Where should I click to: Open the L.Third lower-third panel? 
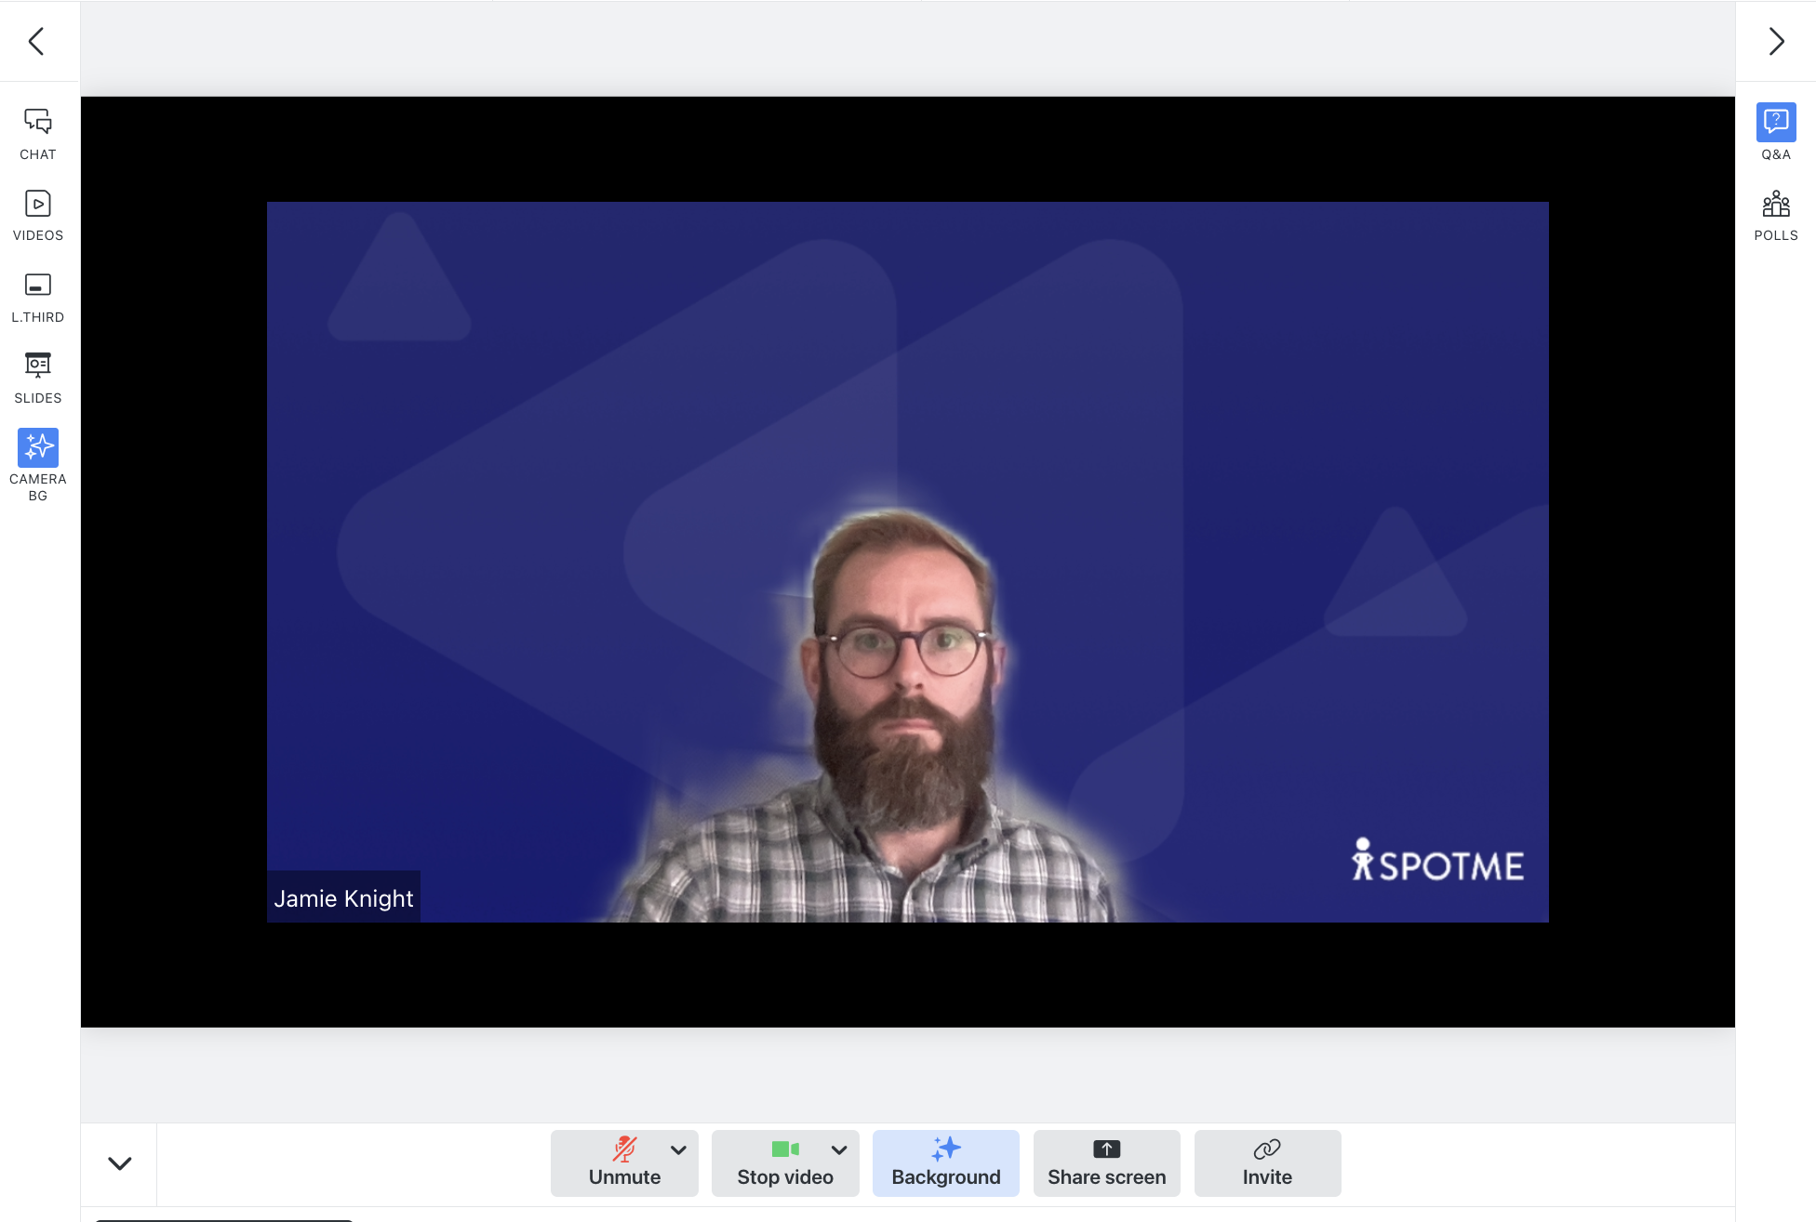pyautogui.click(x=38, y=297)
